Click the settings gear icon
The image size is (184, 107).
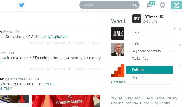coord(162,5)
